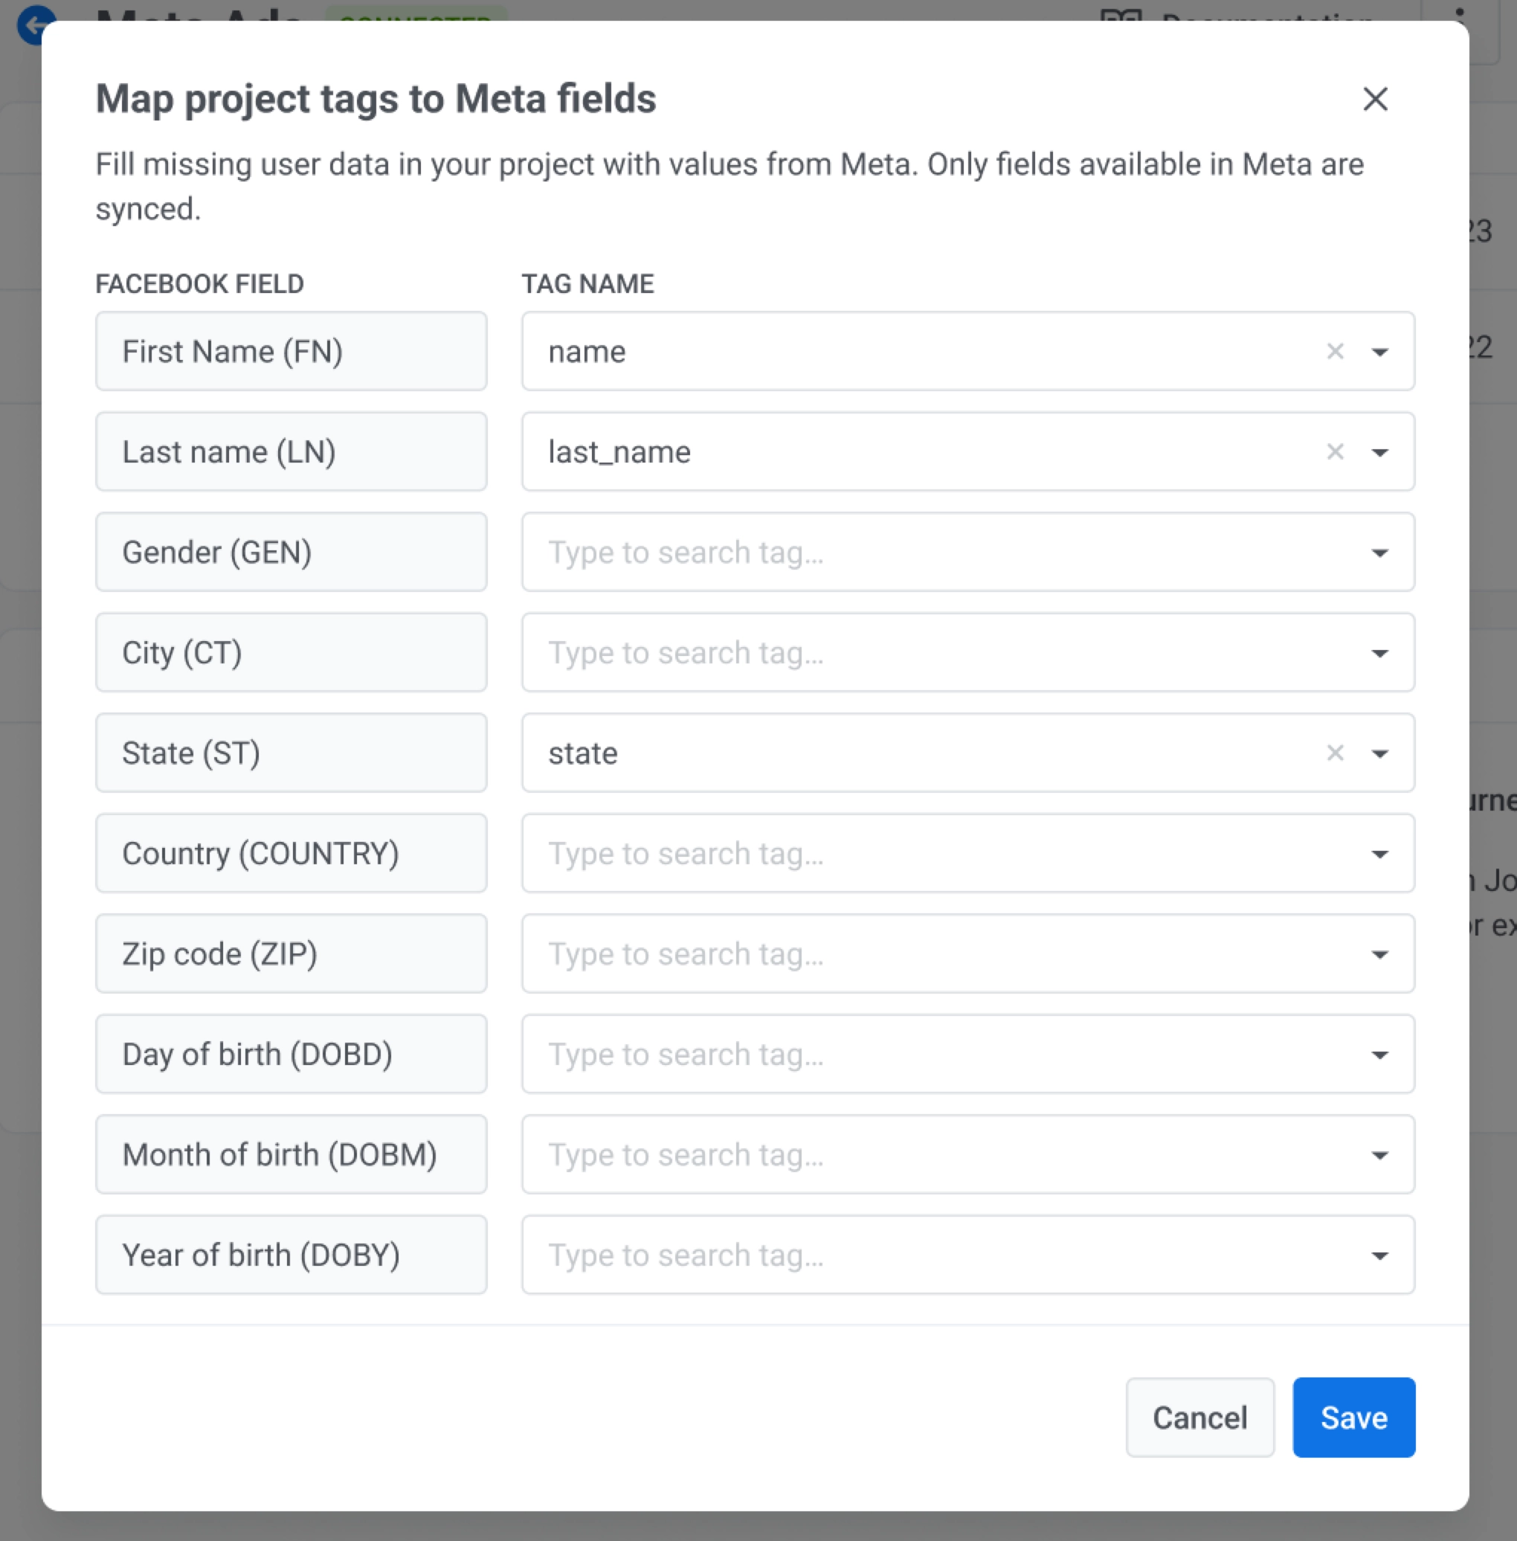Select the Zip code (ZIP) field box
The height and width of the screenshot is (1541, 1517).
coord(291,953)
